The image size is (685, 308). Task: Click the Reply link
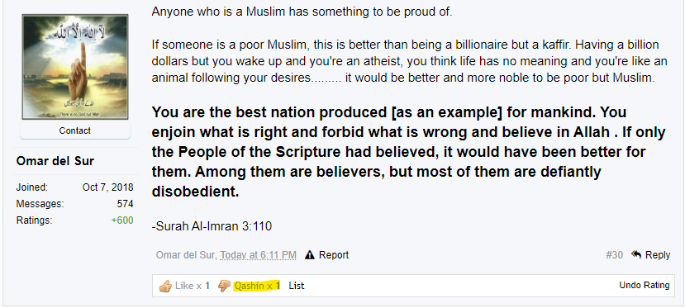tap(658, 255)
